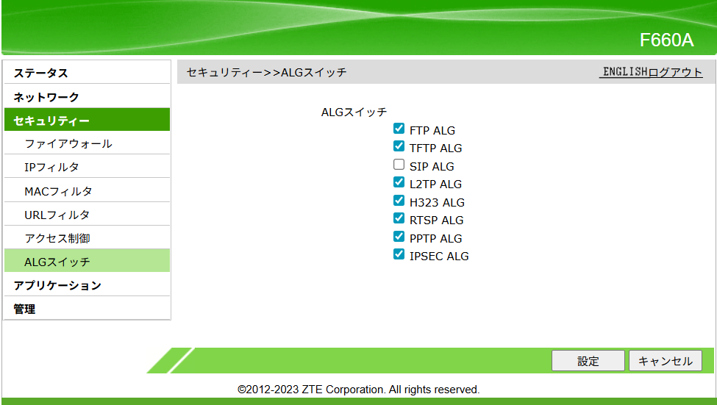Image resolution: width=717 pixels, height=405 pixels.
Task: Click the 設定 apply button
Action: [588, 361]
